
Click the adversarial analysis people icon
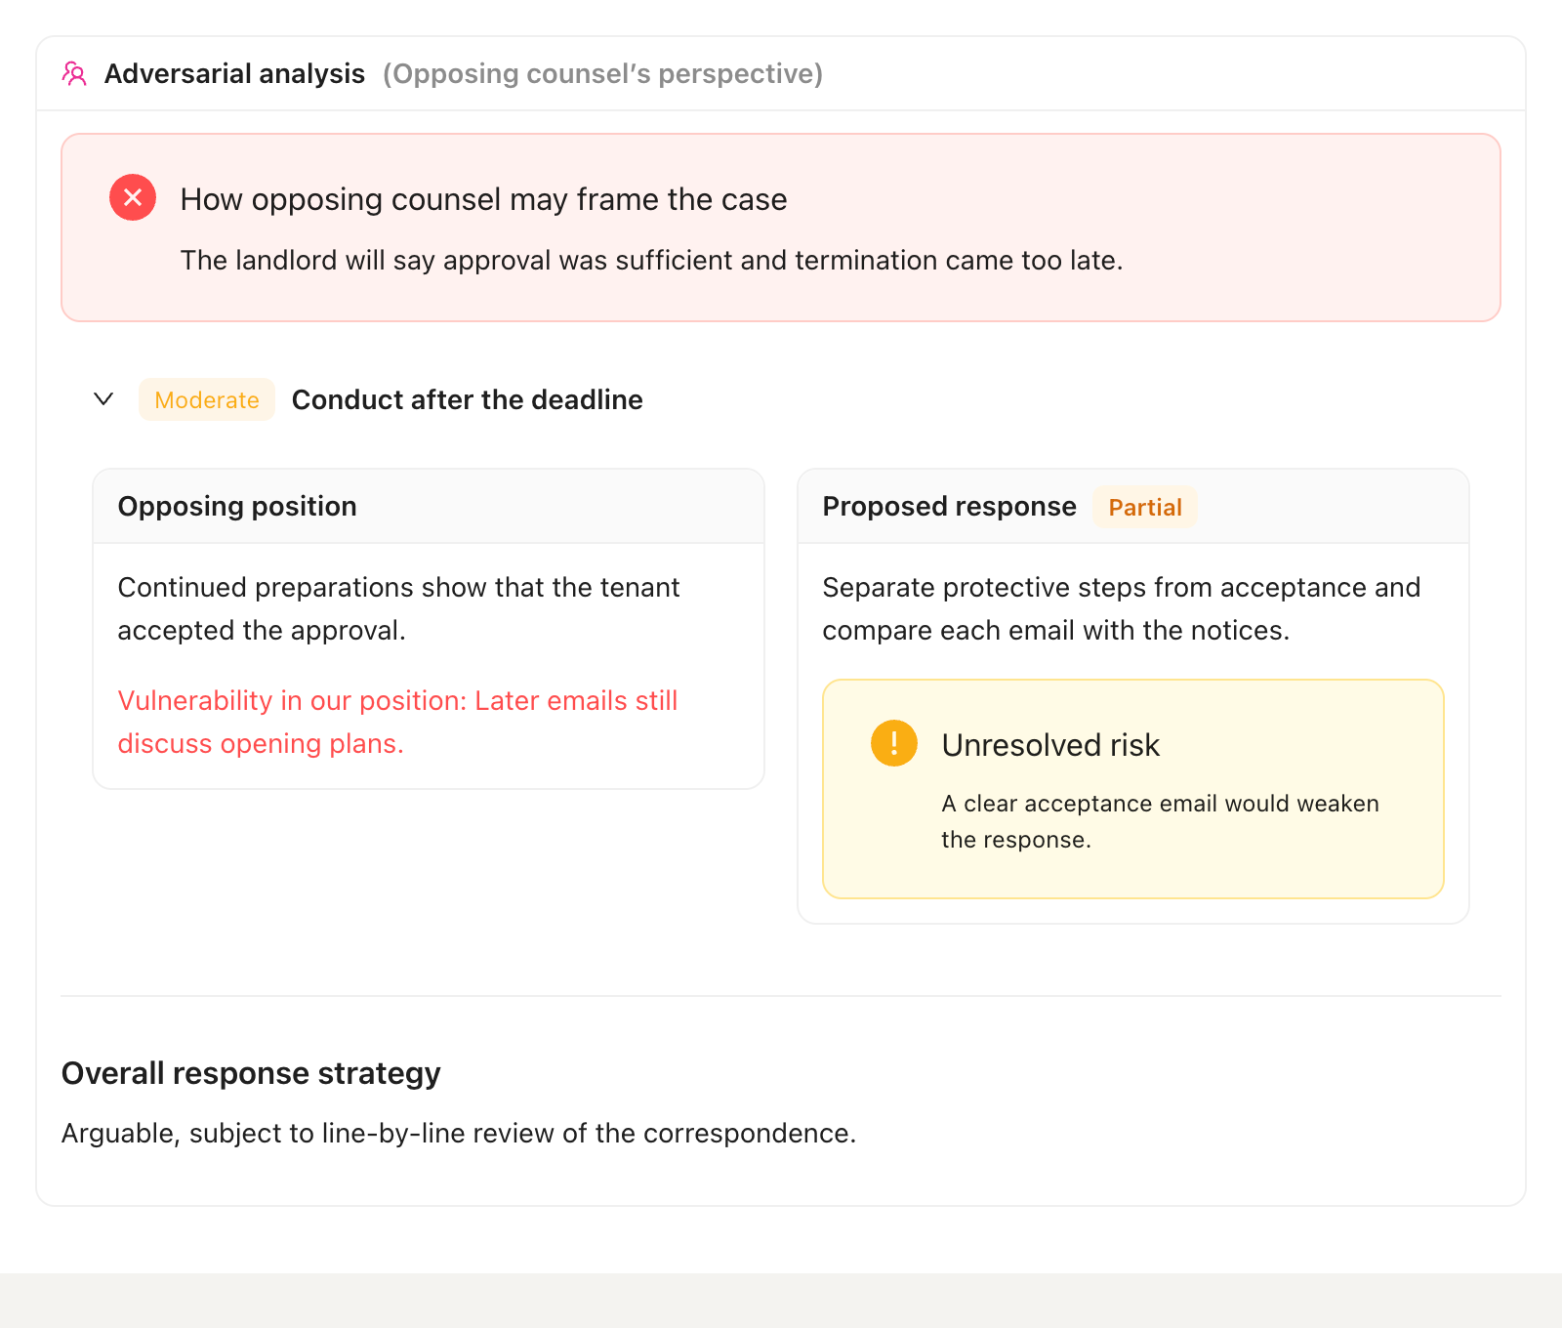(x=74, y=74)
